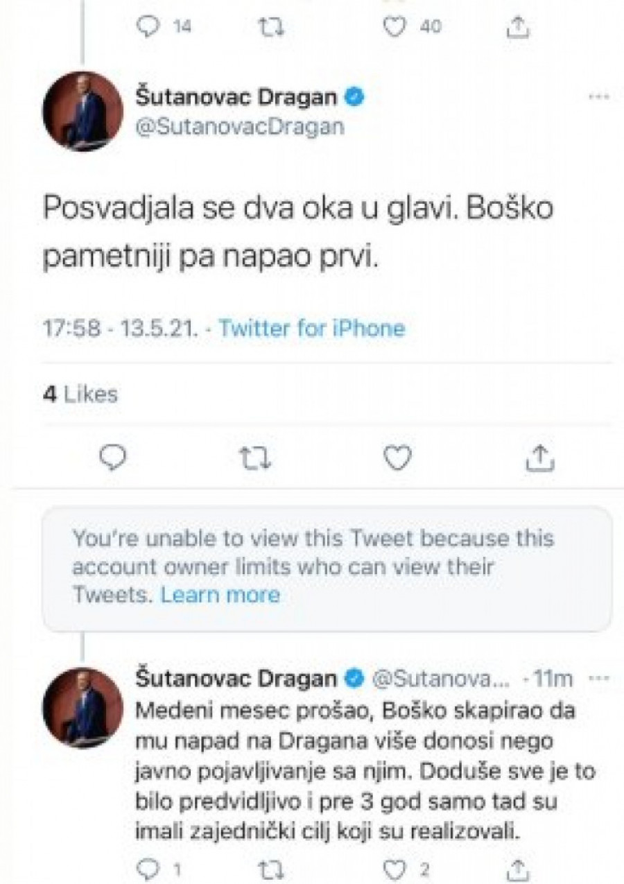This screenshot has width=624, height=884.
Task: Like the main 'Posvadjala se dva oka' tweet
Action: [x=397, y=458]
